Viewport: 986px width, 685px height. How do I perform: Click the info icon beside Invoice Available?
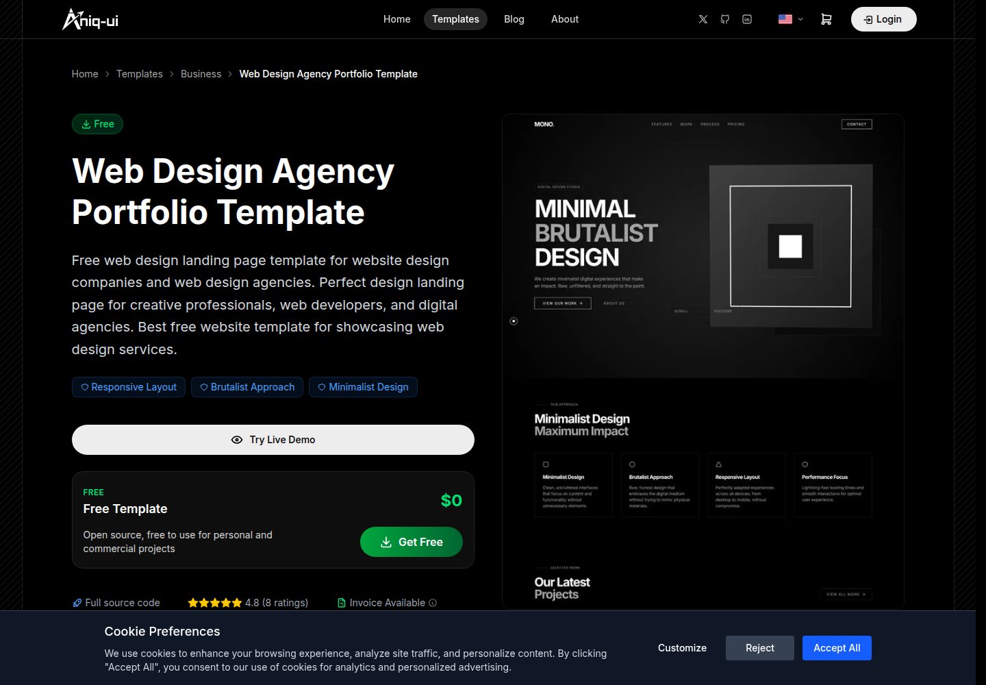pyautogui.click(x=433, y=603)
